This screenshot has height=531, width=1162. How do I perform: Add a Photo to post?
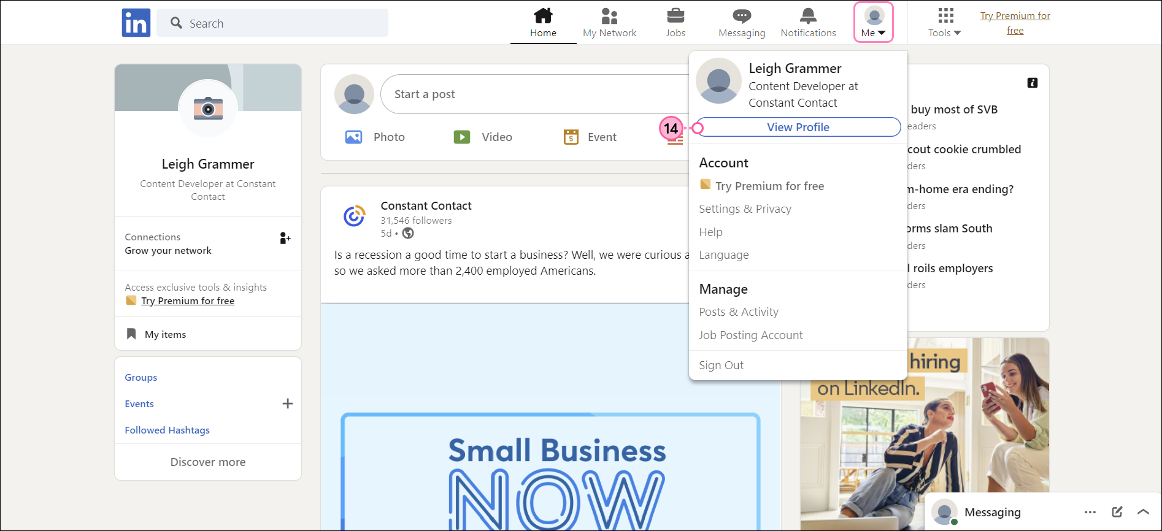point(375,137)
